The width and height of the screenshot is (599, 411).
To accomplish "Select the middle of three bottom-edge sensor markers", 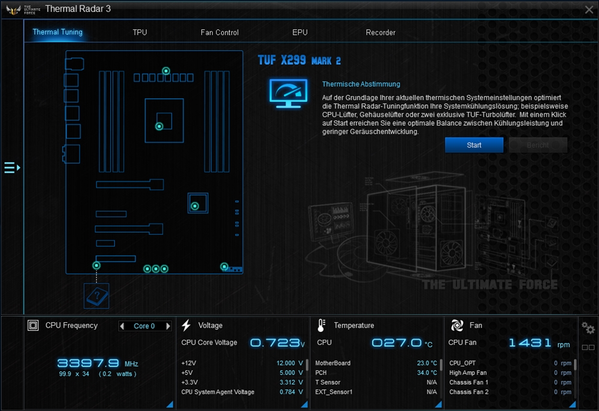I will pos(156,269).
